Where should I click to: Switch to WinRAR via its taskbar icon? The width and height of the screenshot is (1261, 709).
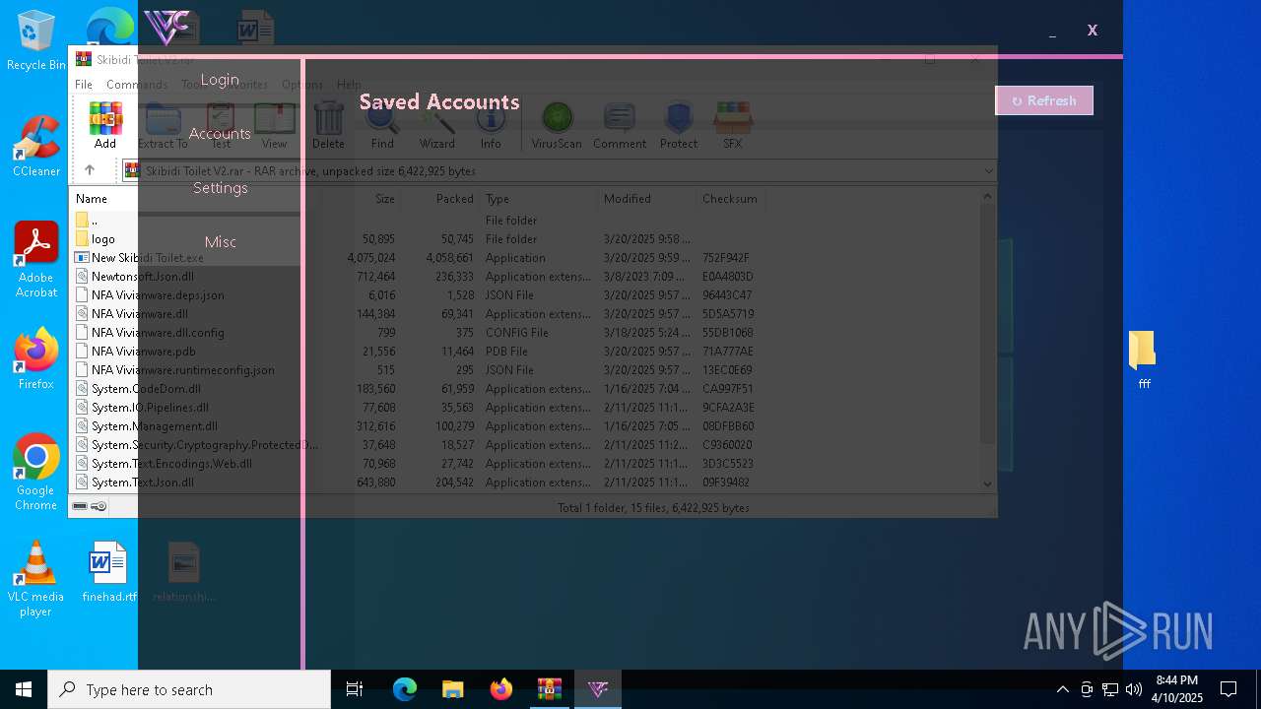[550, 689]
